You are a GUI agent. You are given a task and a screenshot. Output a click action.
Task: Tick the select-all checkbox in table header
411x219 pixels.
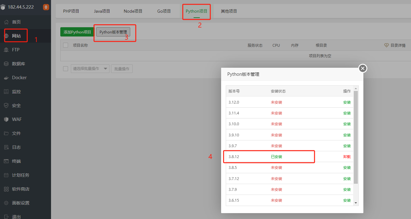pyautogui.click(x=66, y=45)
